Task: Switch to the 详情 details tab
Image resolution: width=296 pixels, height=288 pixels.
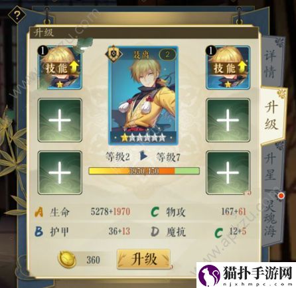Action: 270,64
